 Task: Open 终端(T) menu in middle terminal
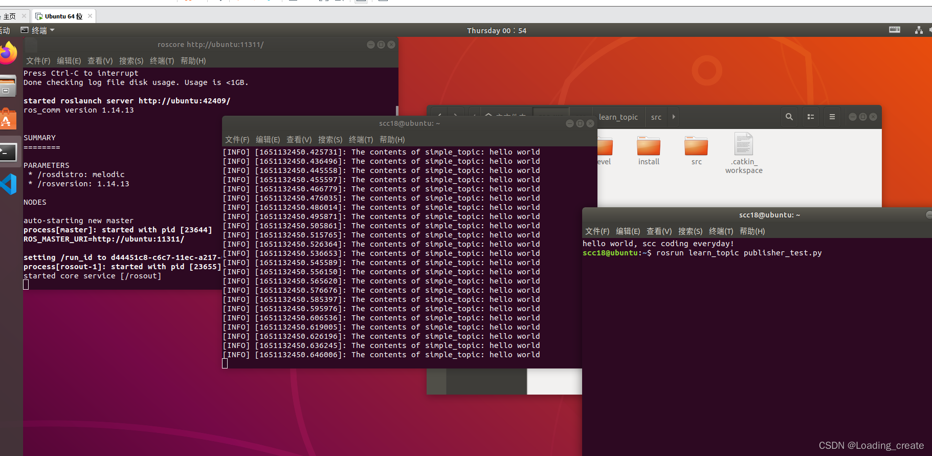click(x=361, y=140)
